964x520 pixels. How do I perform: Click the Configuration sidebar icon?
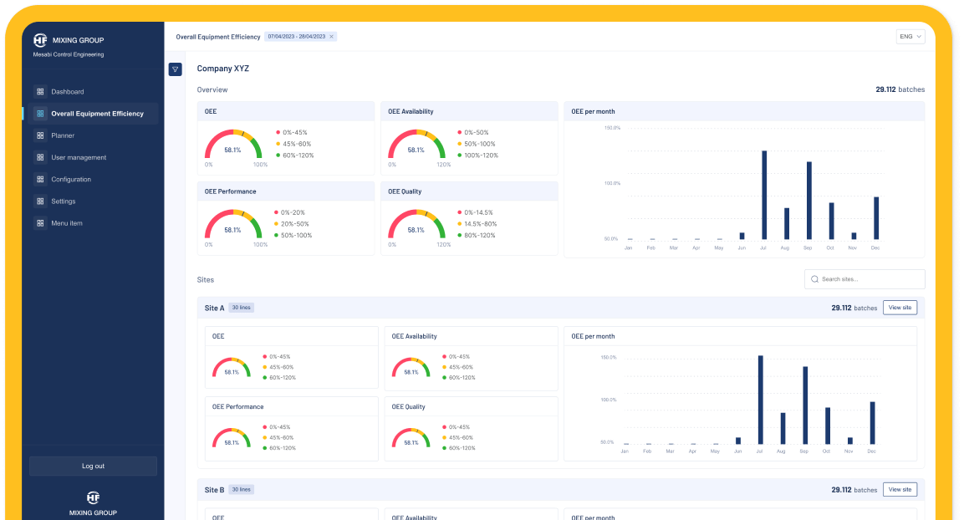[40, 180]
